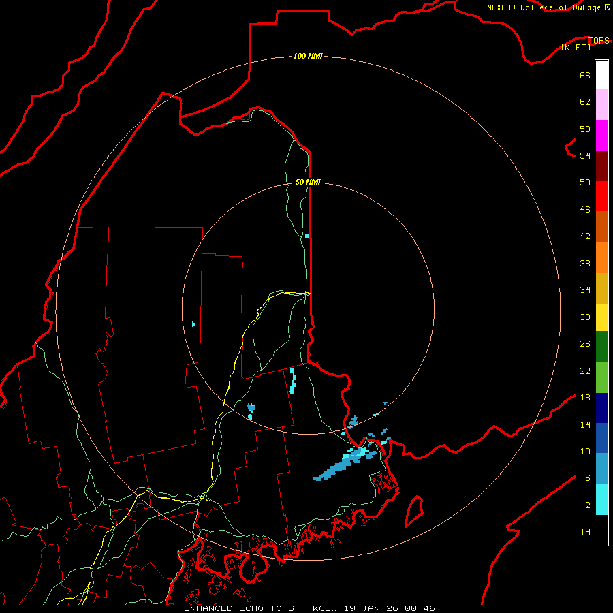The image size is (613, 613).
Task: Select the light green legend swatch
Action: point(601,377)
